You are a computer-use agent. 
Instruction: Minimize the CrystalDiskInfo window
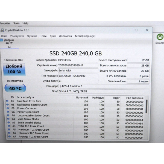pyautogui.click(x=126, y=30)
